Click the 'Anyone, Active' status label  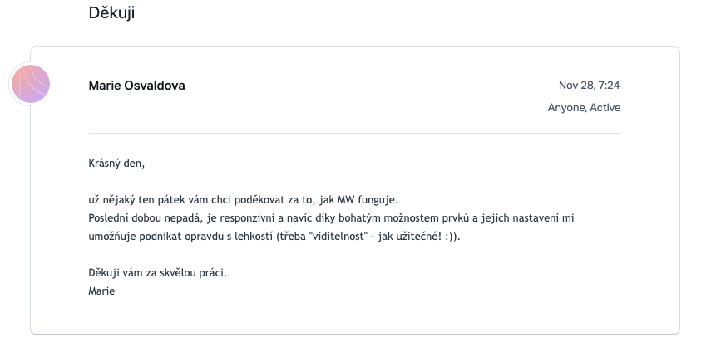pos(584,108)
